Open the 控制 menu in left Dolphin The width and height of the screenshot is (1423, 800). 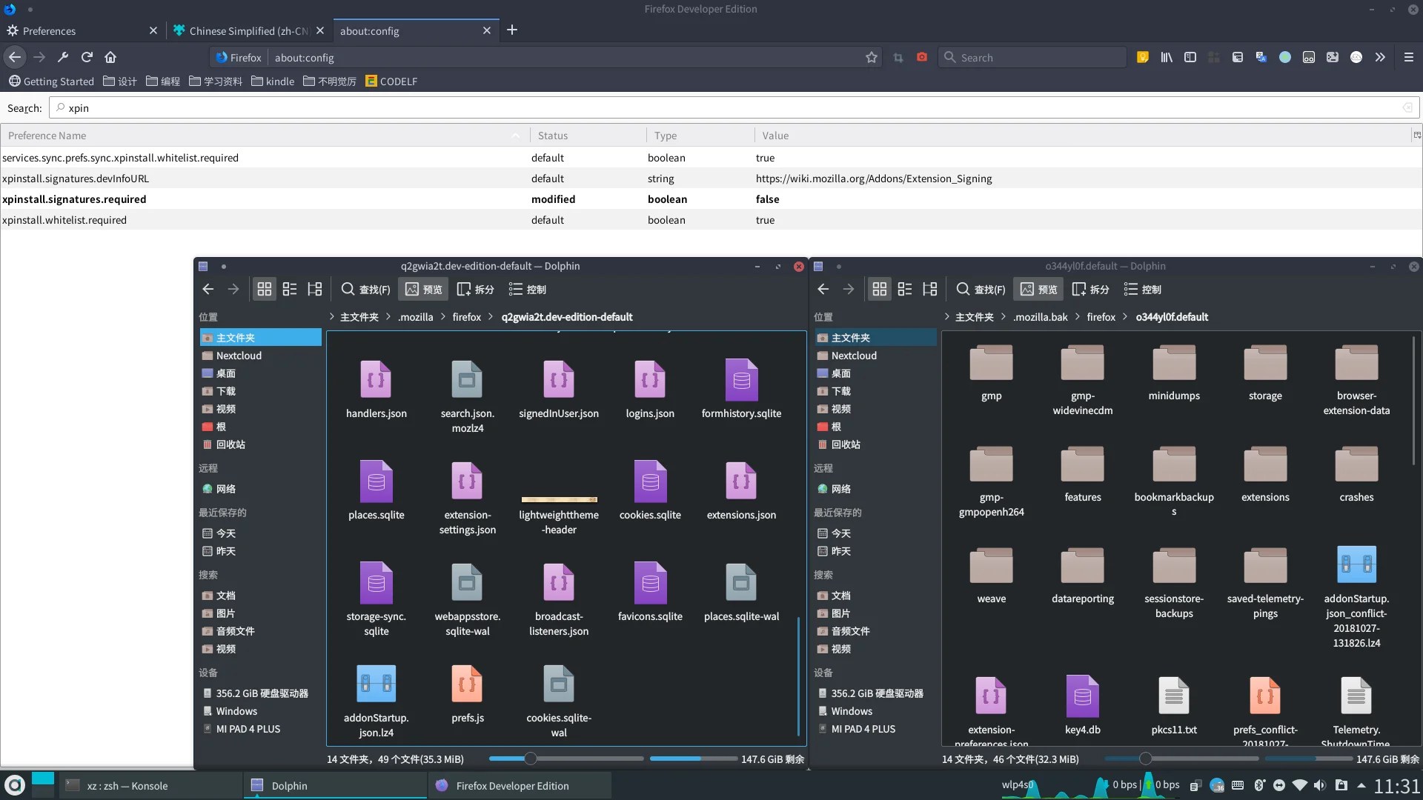(528, 289)
